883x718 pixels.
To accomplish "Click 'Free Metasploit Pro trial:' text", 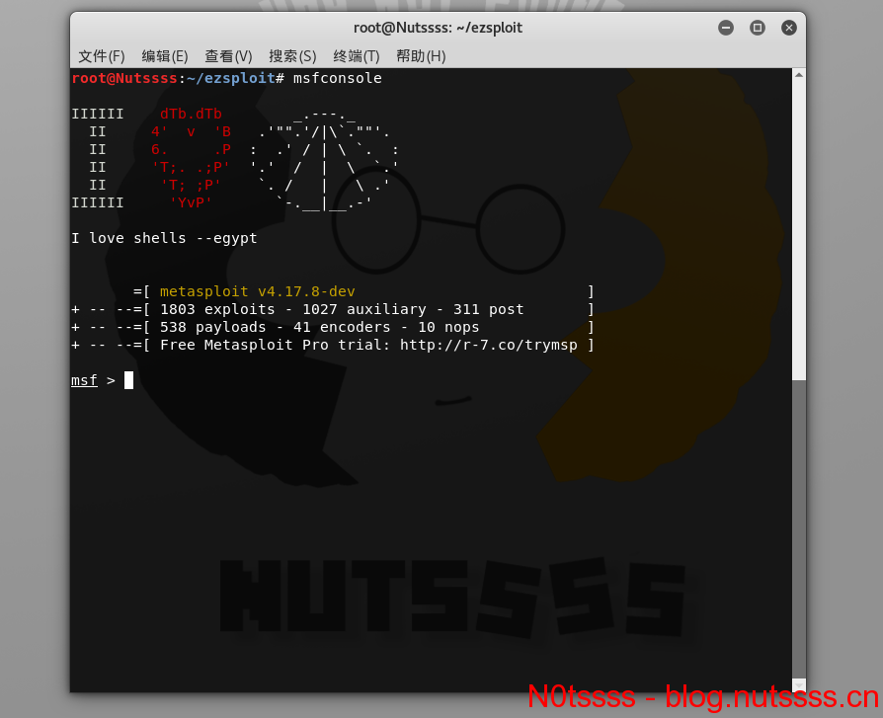I will coord(276,345).
